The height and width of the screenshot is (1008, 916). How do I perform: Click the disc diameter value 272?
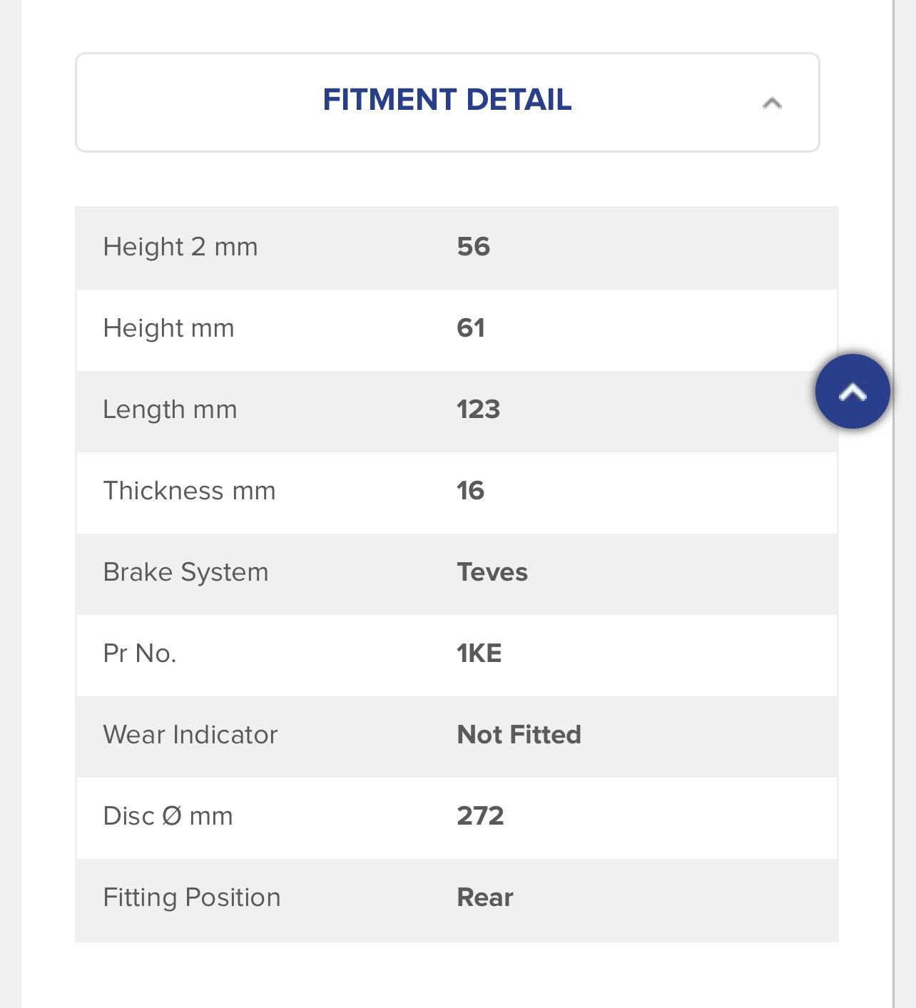[481, 816]
